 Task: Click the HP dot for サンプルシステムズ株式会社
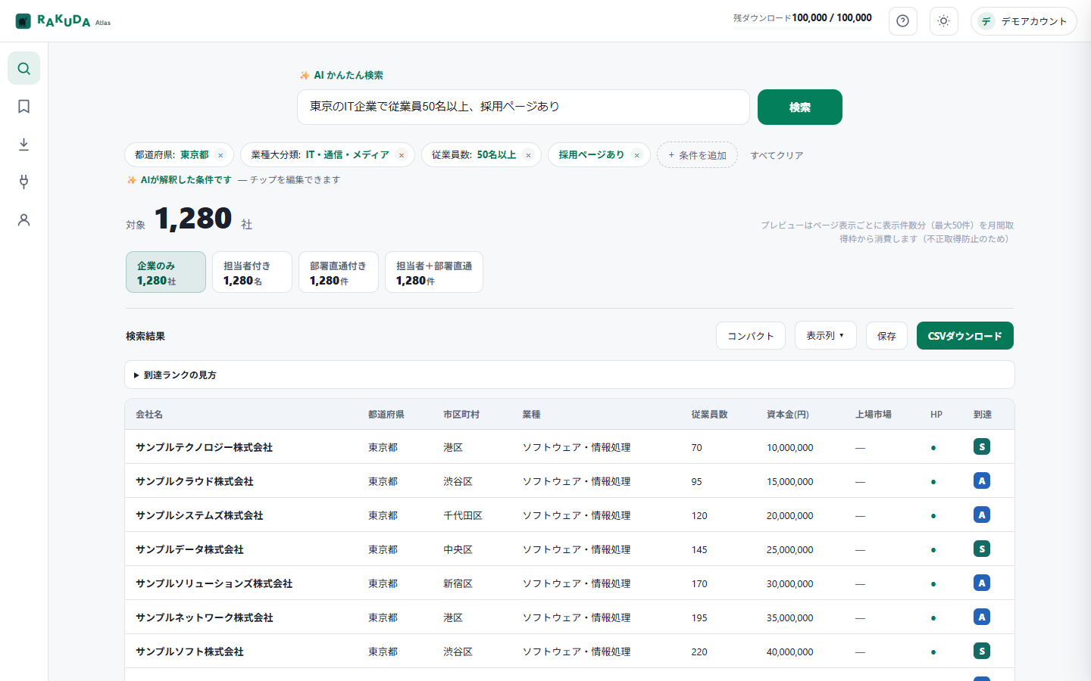(x=933, y=516)
